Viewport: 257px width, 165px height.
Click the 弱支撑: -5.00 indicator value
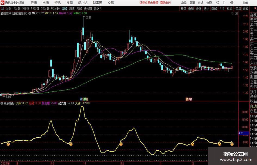click(x=49, y=103)
